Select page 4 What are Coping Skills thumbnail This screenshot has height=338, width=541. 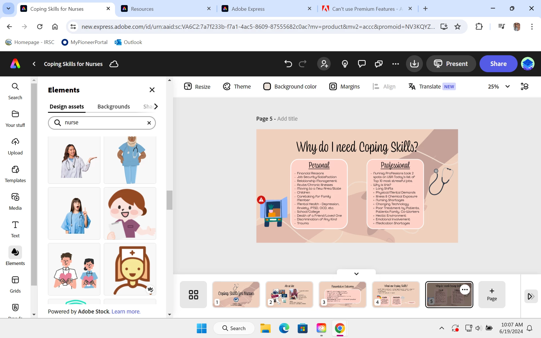pos(396,295)
